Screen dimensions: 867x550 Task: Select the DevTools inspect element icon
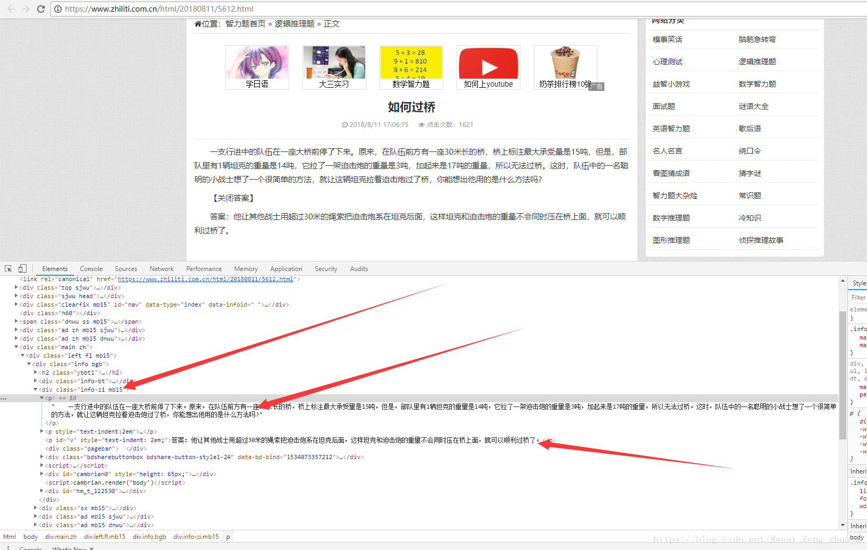click(x=8, y=269)
